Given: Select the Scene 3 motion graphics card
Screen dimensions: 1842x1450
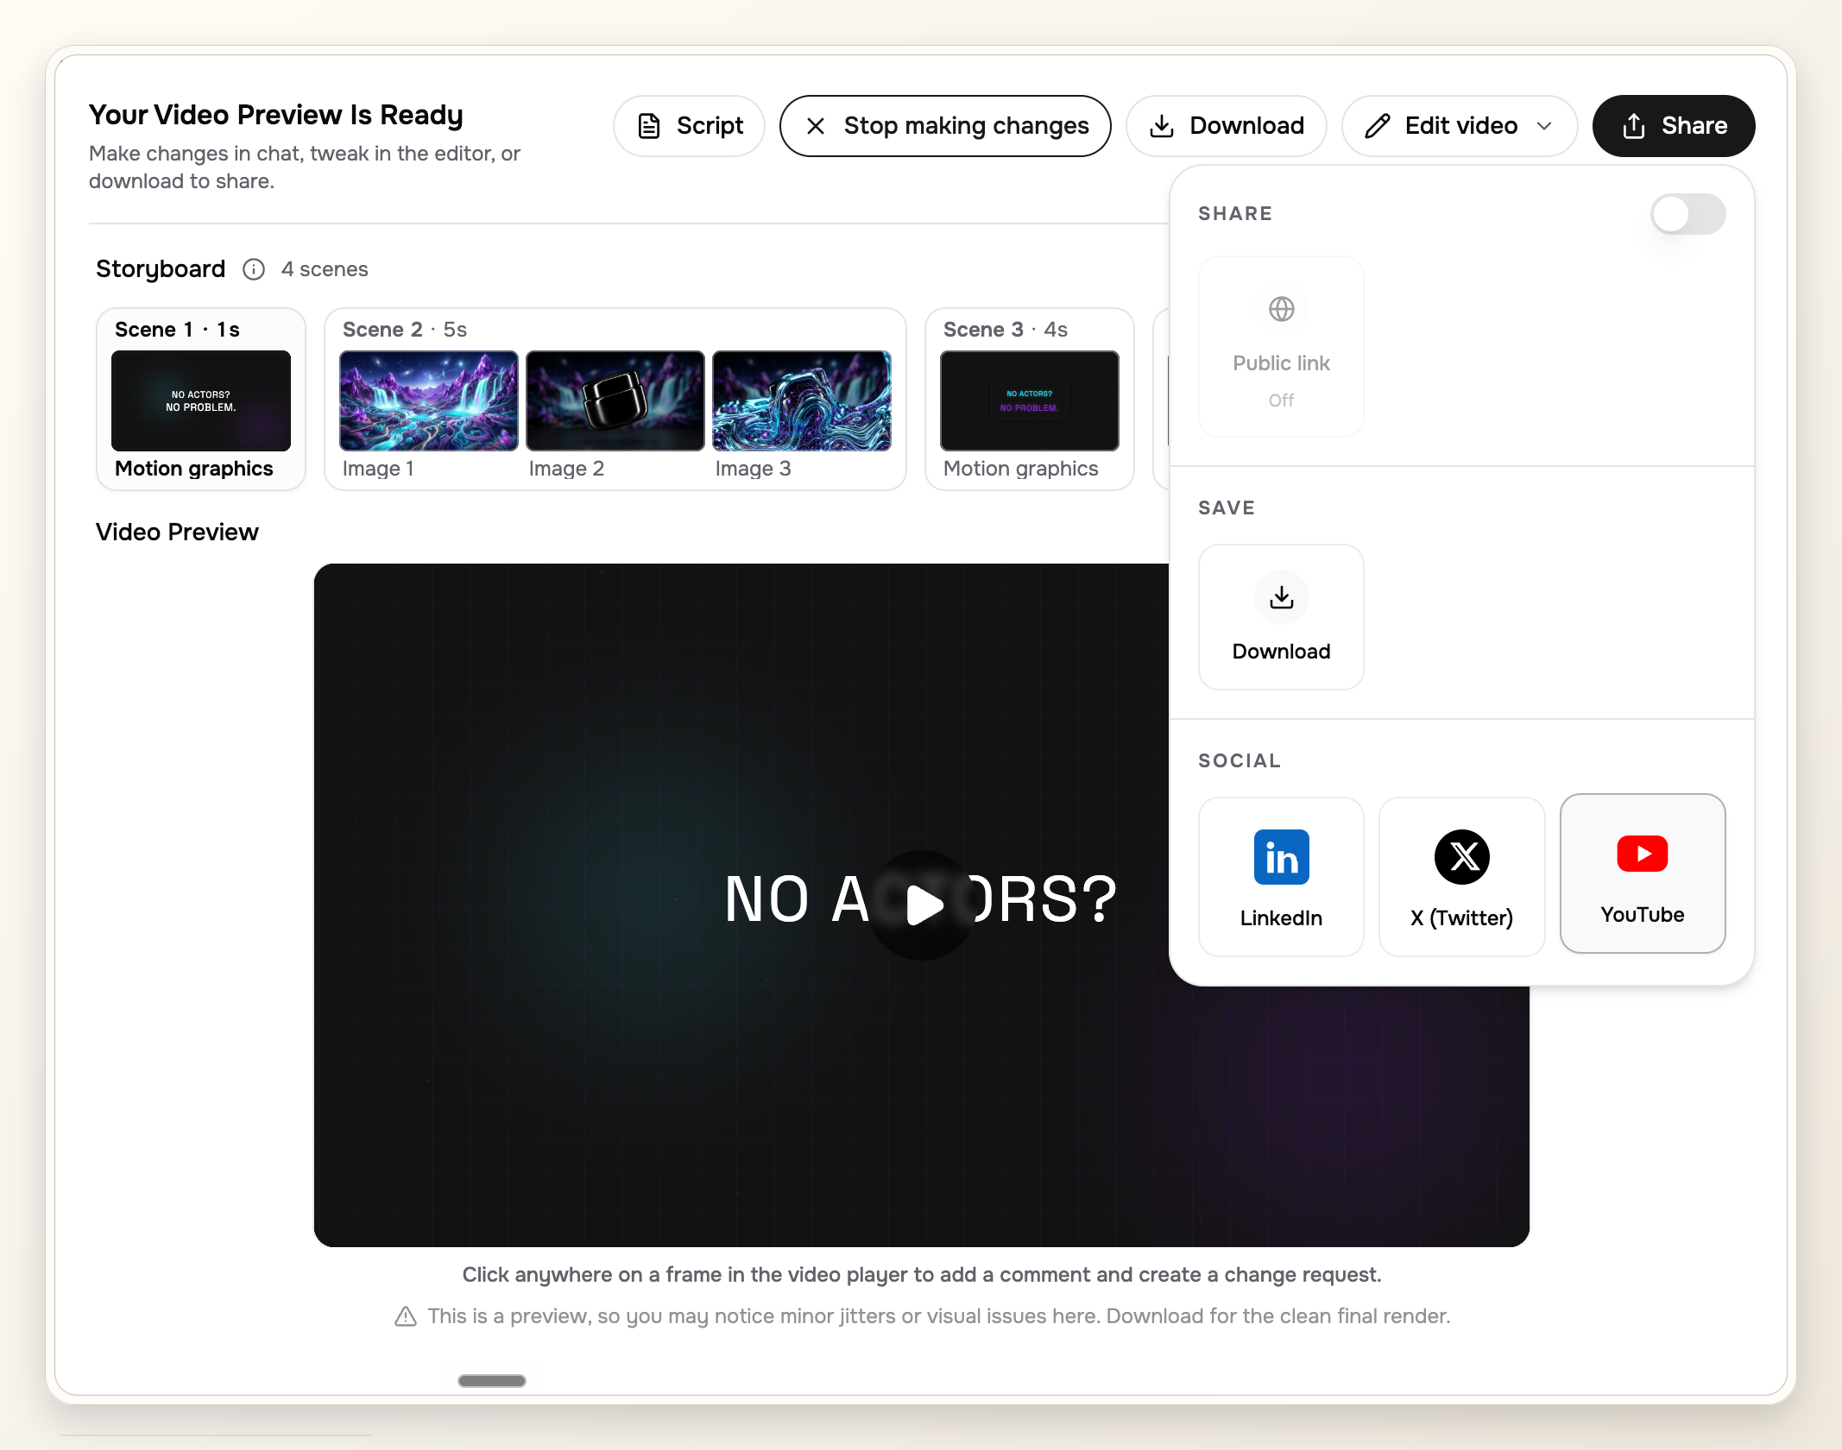Looking at the screenshot, I should click(x=1029, y=400).
